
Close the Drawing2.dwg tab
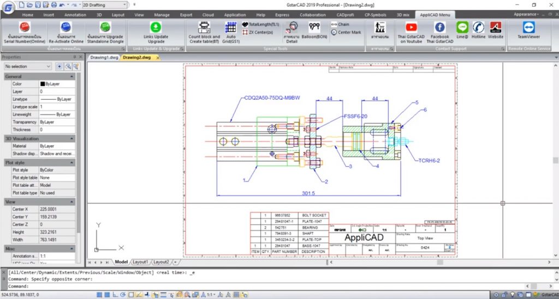pyautogui.click(x=158, y=58)
